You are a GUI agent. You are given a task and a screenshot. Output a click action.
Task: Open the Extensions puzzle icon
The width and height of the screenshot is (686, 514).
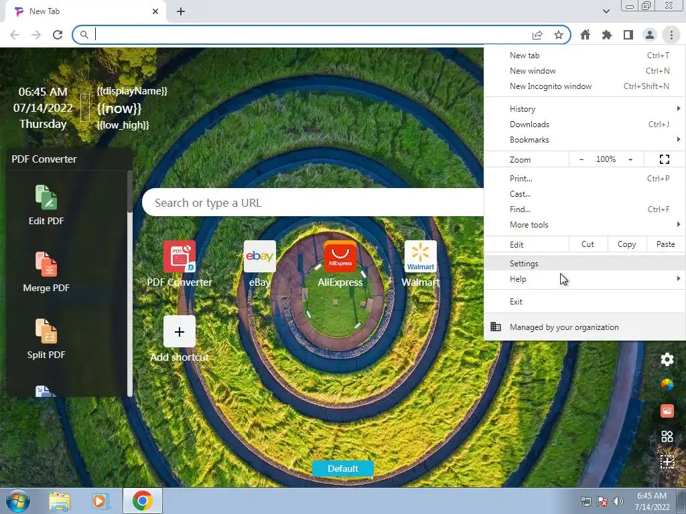pyautogui.click(x=607, y=35)
